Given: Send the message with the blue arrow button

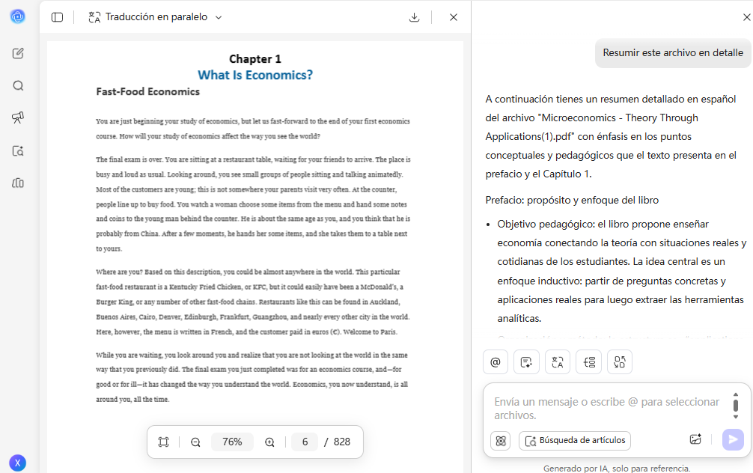Looking at the screenshot, I should click(732, 439).
